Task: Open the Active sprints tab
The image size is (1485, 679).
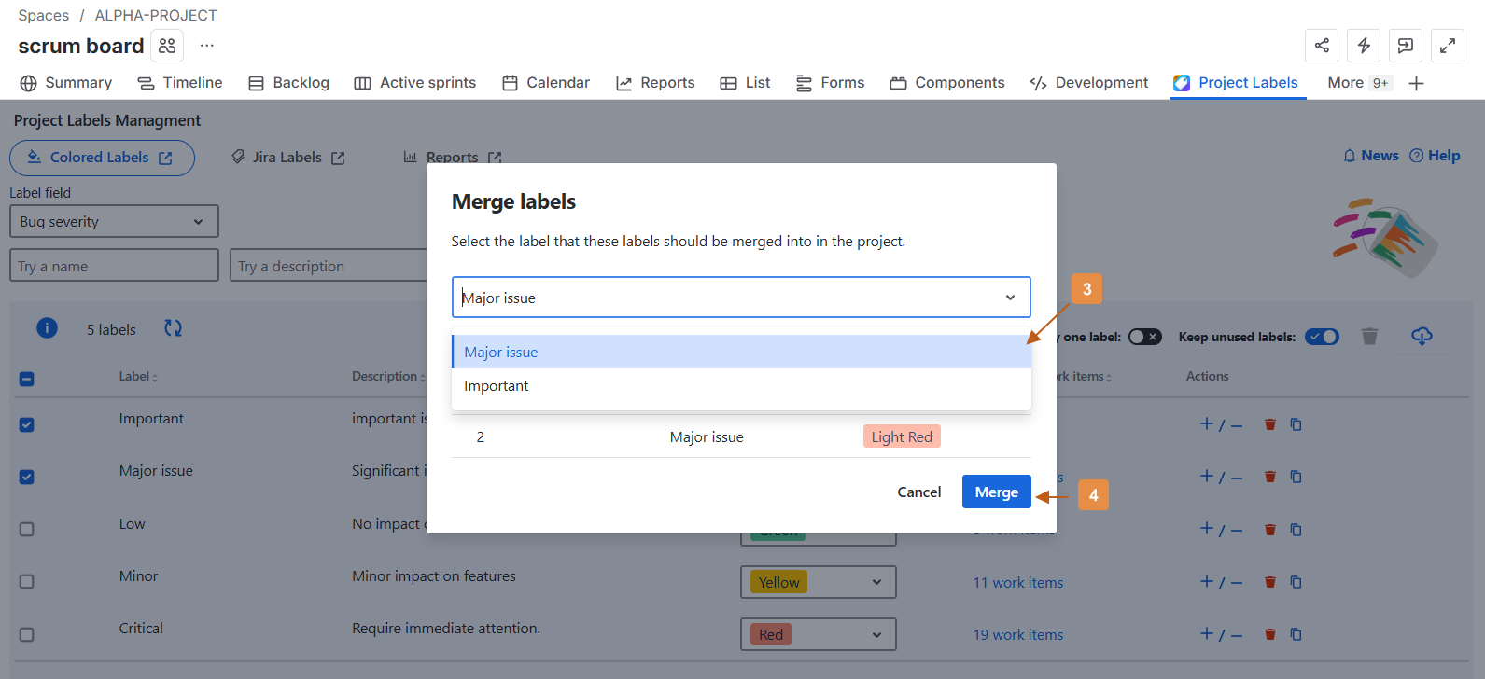Action: (415, 83)
